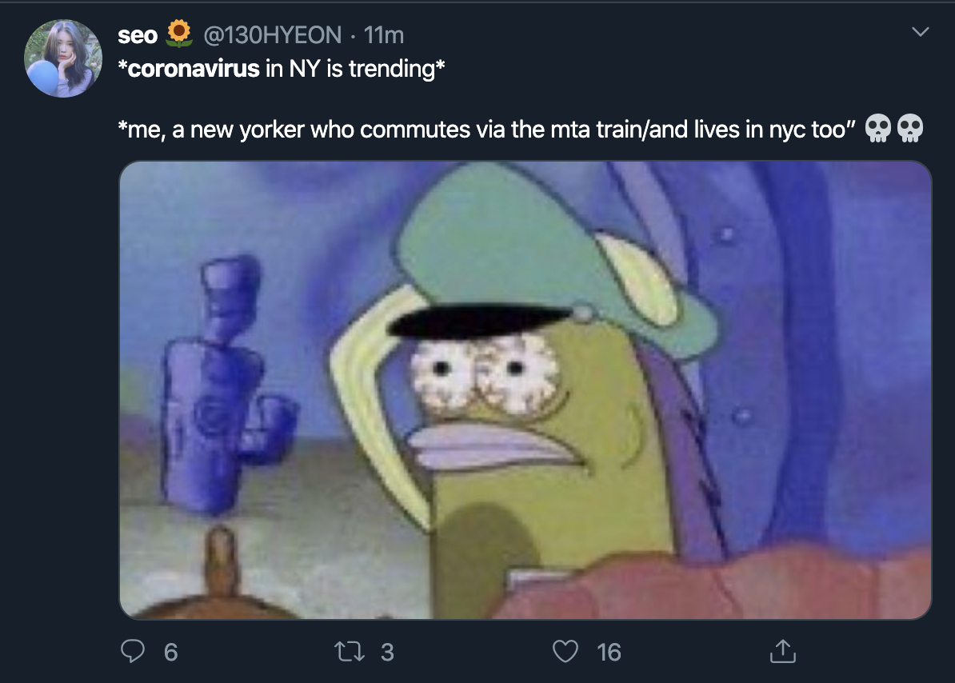Open seo's profile picture avatar

(x=62, y=58)
